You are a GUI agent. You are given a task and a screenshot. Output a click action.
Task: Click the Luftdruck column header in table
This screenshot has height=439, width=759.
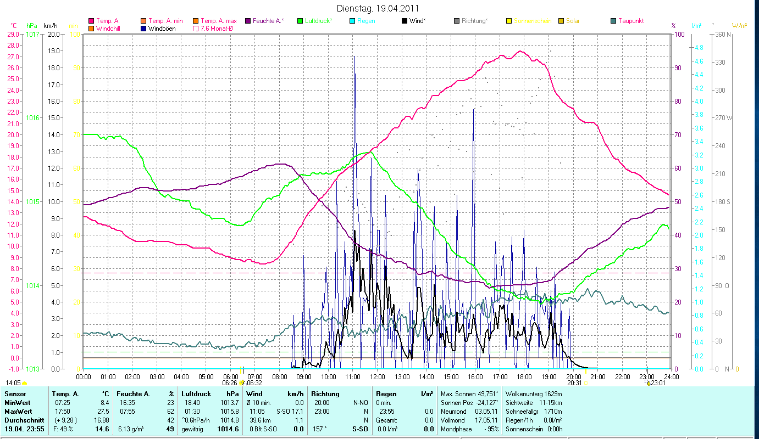tap(196, 394)
